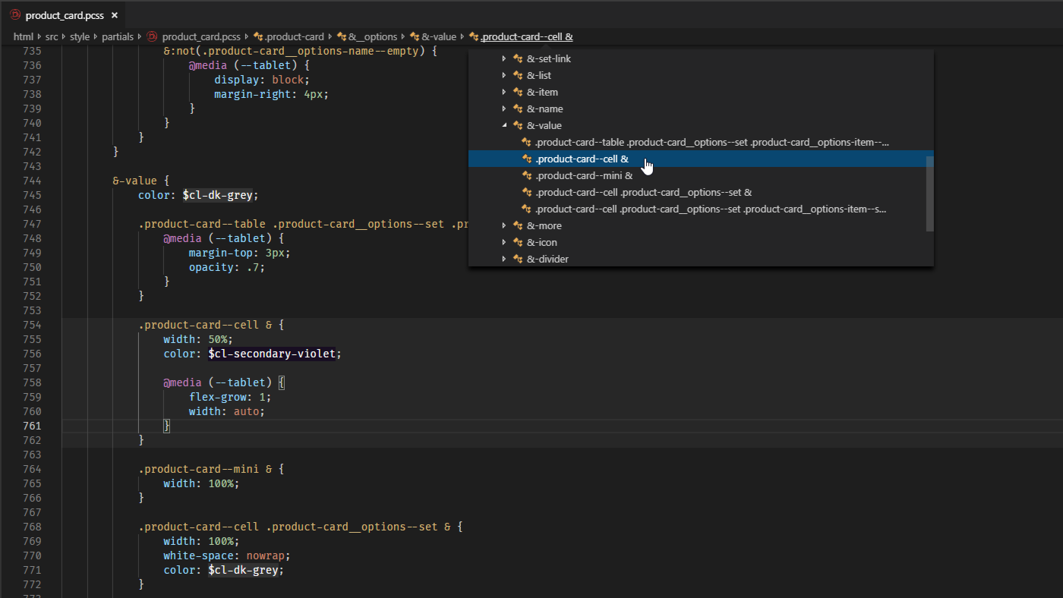Select the product_card.pcss editor tab
Screen dimensions: 1063x598
[x=62, y=15]
